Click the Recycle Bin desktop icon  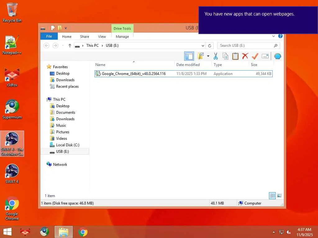pyautogui.click(x=12, y=12)
